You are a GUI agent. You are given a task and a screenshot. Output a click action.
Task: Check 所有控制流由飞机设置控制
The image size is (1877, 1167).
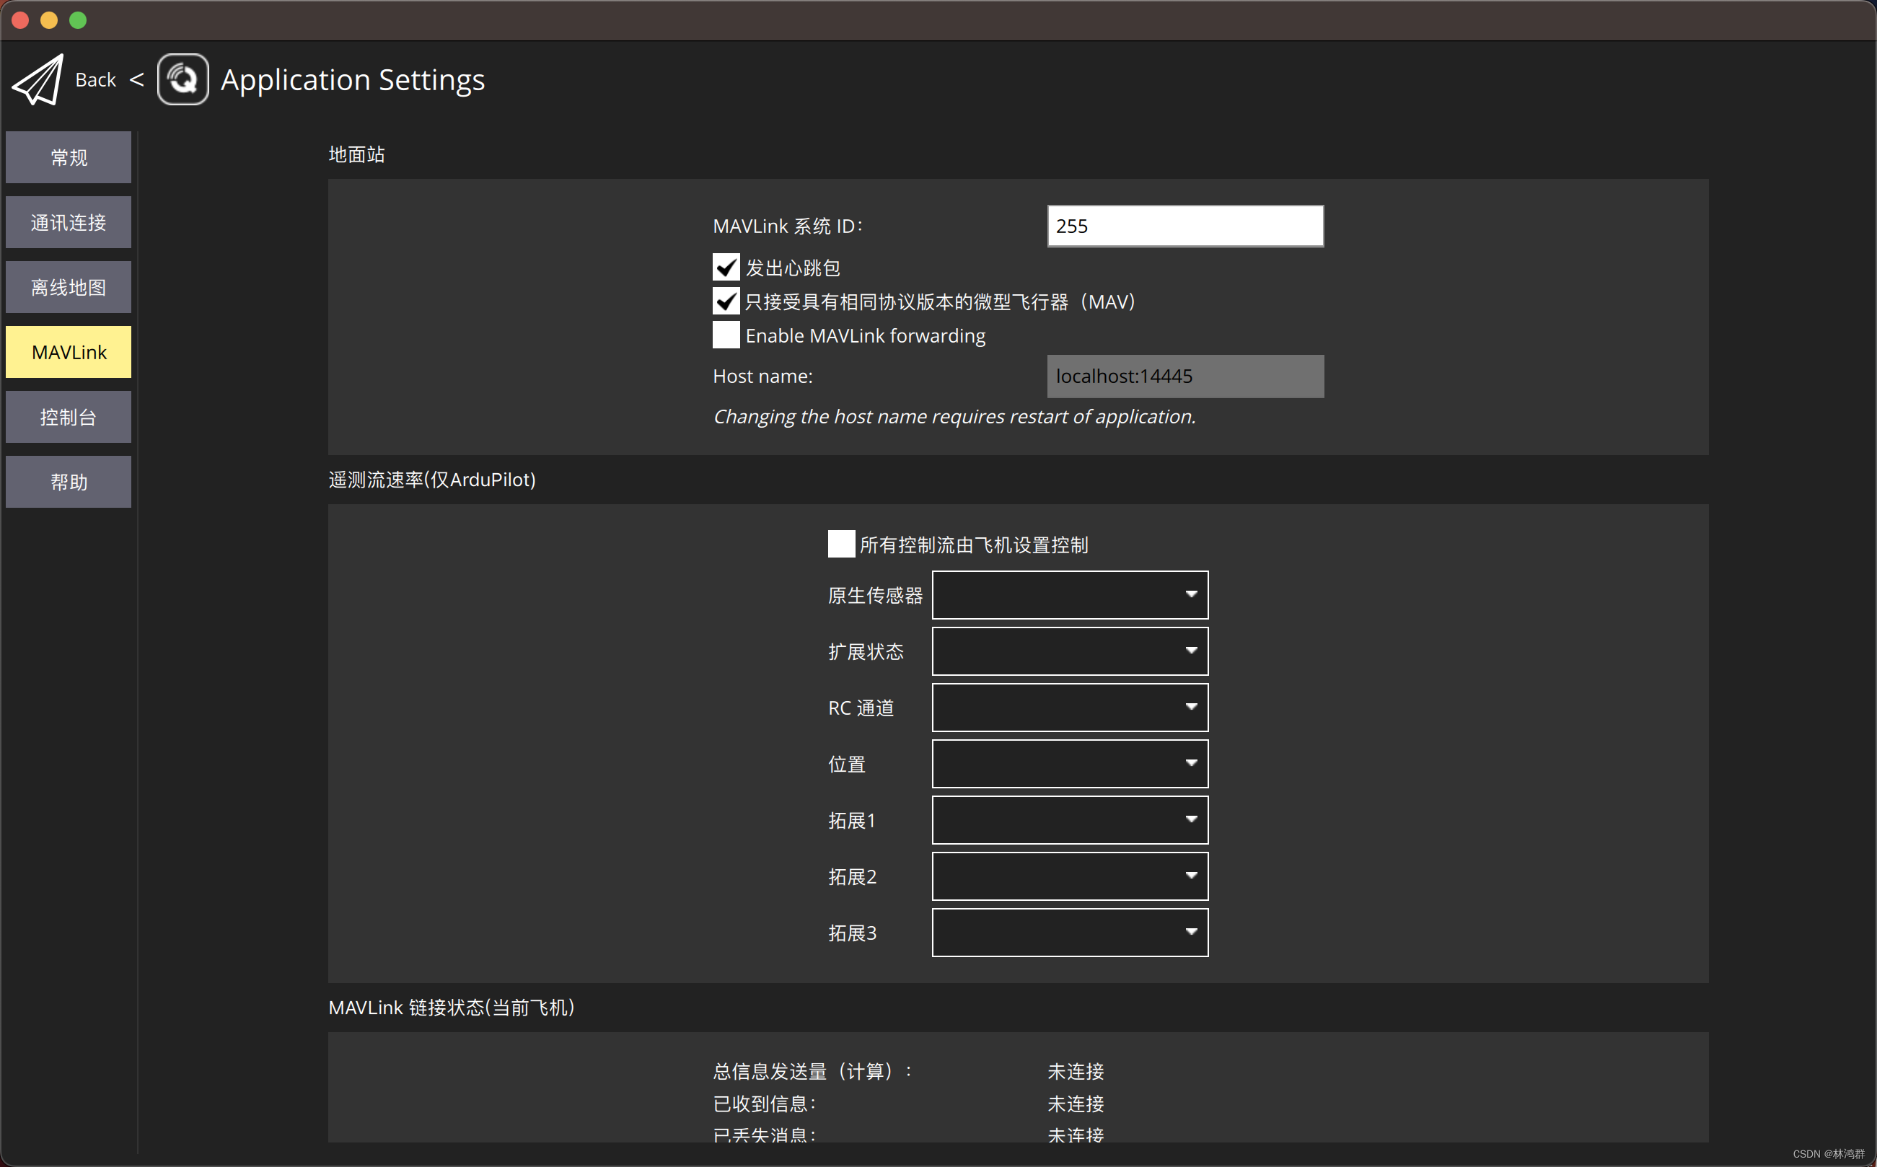(x=840, y=543)
